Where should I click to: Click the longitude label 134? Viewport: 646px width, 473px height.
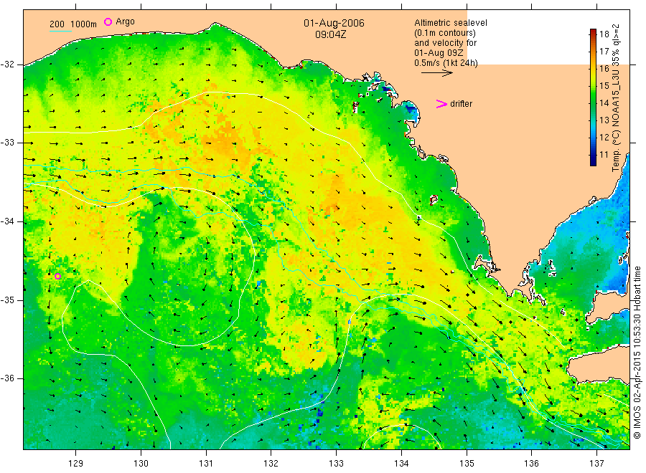[x=401, y=464]
